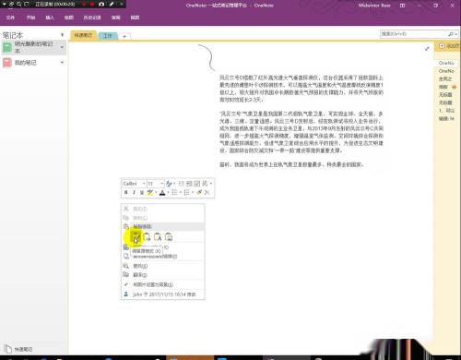Click author info john entry in context menu
The width and height of the screenshot is (461, 360).
click(x=162, y=294)
